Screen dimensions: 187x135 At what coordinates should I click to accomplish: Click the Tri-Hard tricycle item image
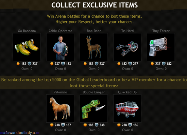pyautogui.click(x=127, y=47)
